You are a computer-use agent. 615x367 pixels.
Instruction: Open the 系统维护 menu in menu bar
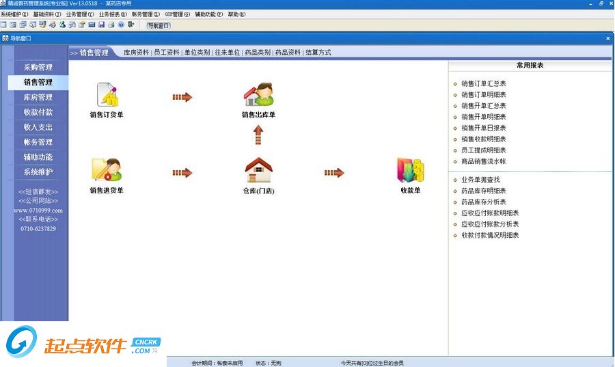(14, 14)
